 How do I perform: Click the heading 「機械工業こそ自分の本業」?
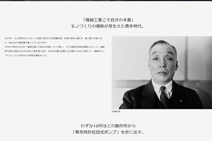tap(108, 20)
